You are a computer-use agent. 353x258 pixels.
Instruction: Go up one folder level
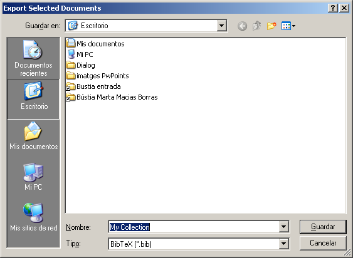(x=256, y=26)
